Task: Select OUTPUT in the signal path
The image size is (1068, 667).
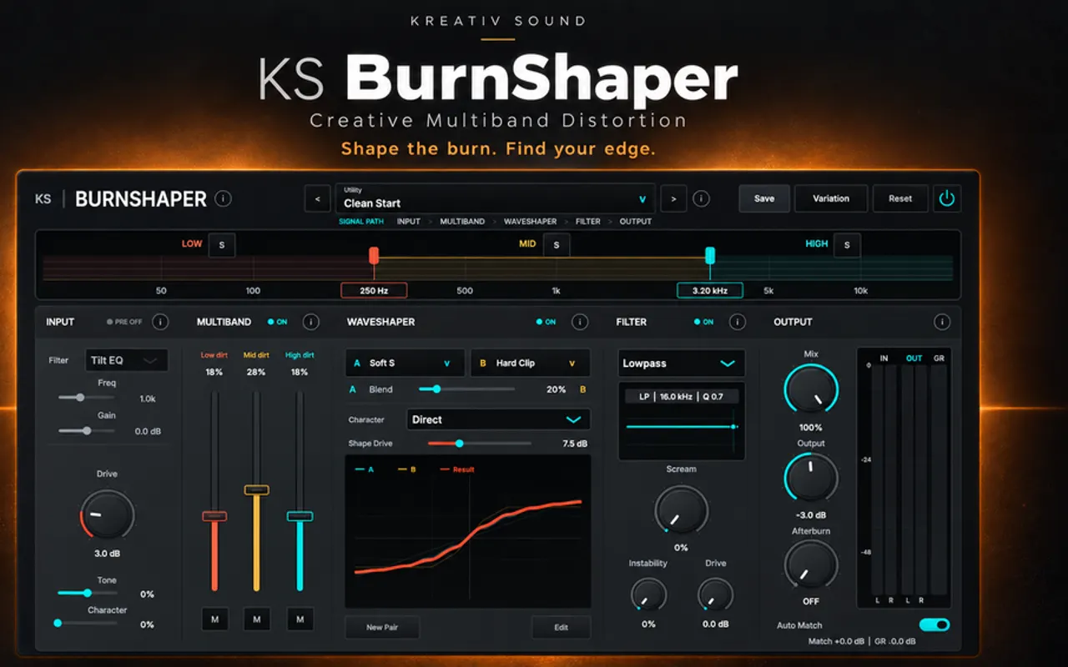Action: pos(635,222)
